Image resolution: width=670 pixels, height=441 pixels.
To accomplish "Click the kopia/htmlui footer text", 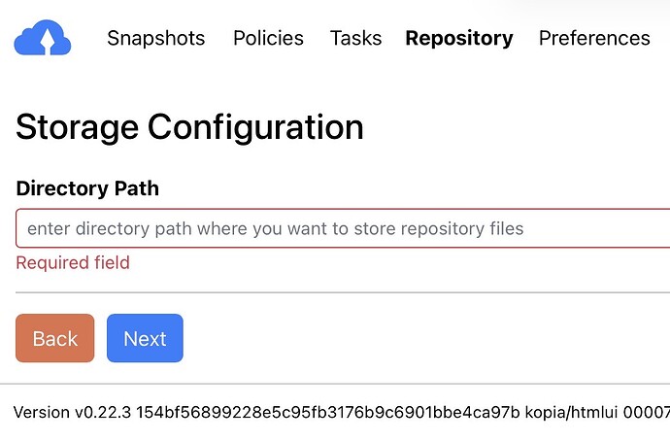I will point(573,413).
